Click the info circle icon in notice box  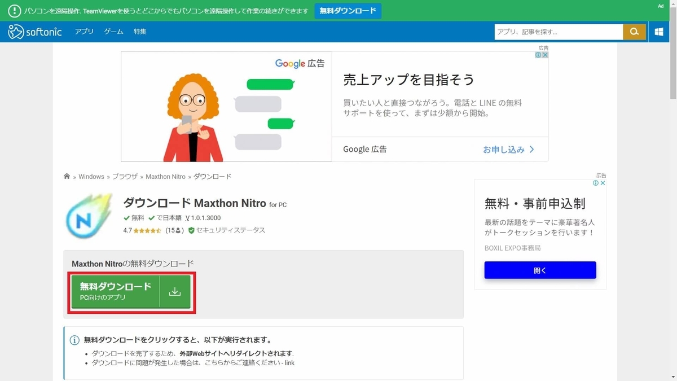click(x=74, y=340)
